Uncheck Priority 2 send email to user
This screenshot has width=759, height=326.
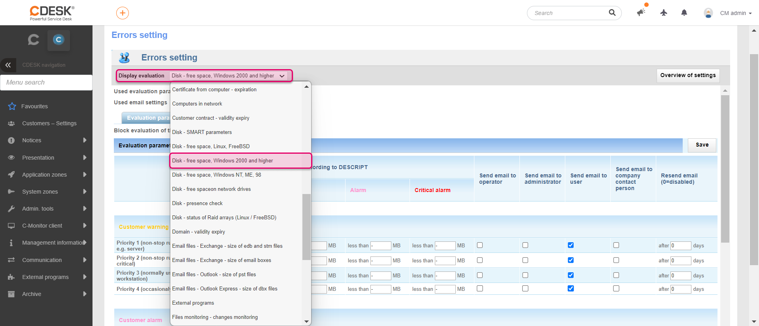pos(571,260)
